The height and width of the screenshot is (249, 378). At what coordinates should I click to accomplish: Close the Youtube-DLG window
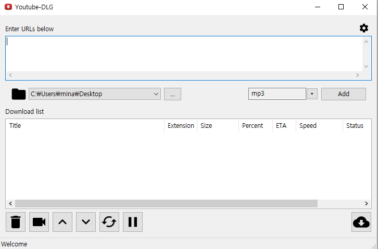click(x=365, y=7)
